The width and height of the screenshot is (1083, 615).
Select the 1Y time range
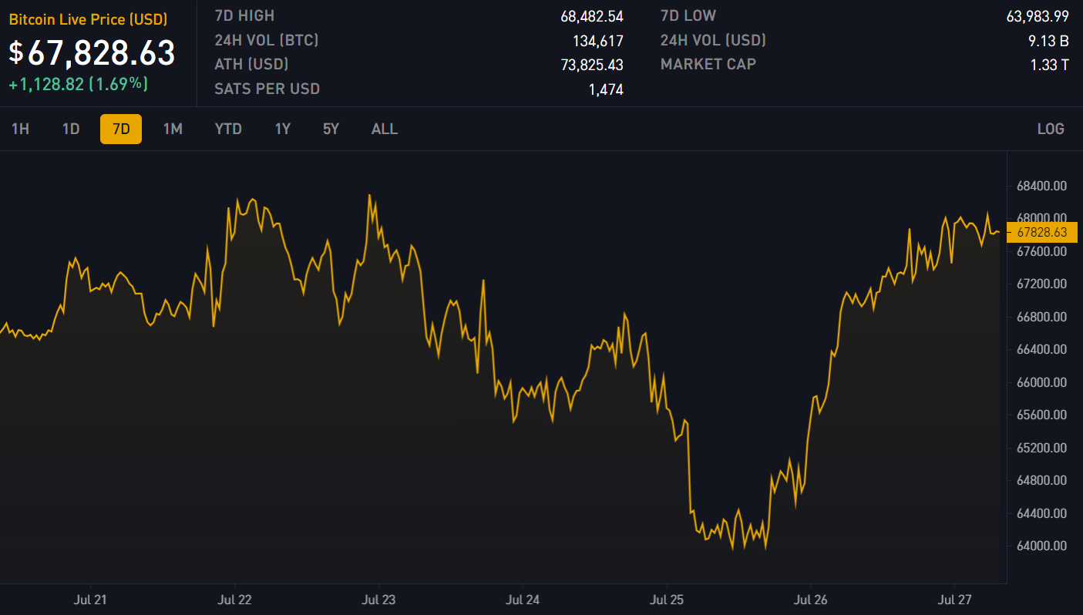coord(283,129)
